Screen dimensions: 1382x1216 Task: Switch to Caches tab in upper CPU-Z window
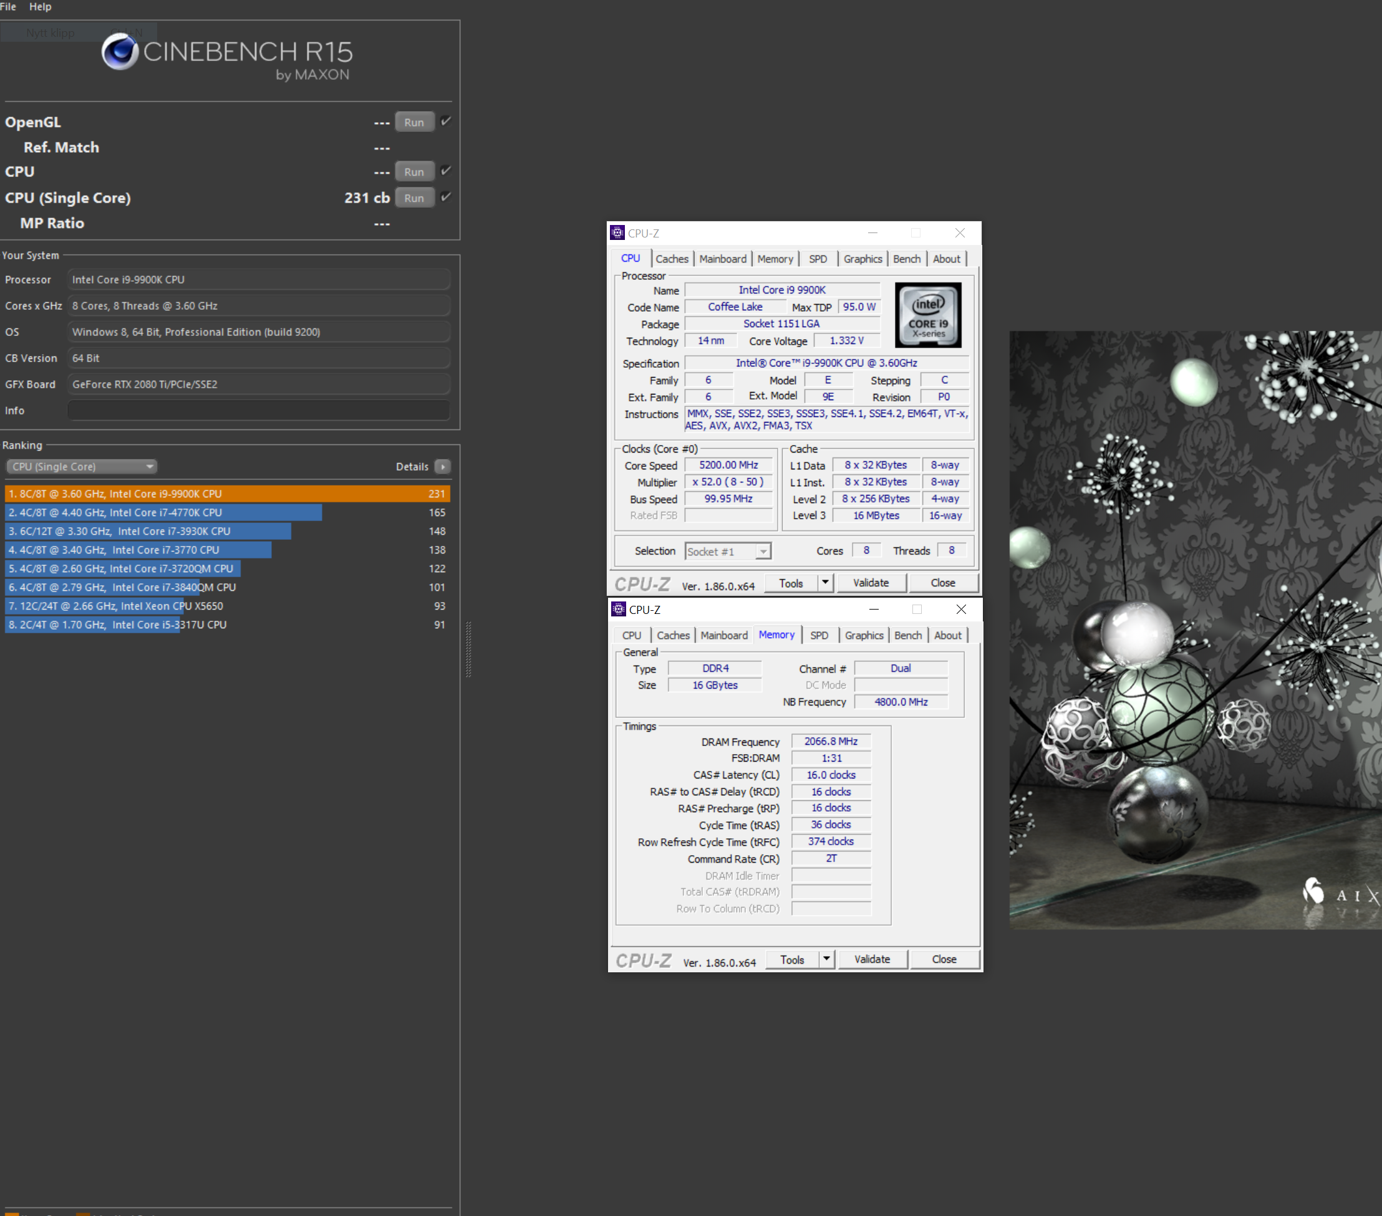[x=672, y=259]
